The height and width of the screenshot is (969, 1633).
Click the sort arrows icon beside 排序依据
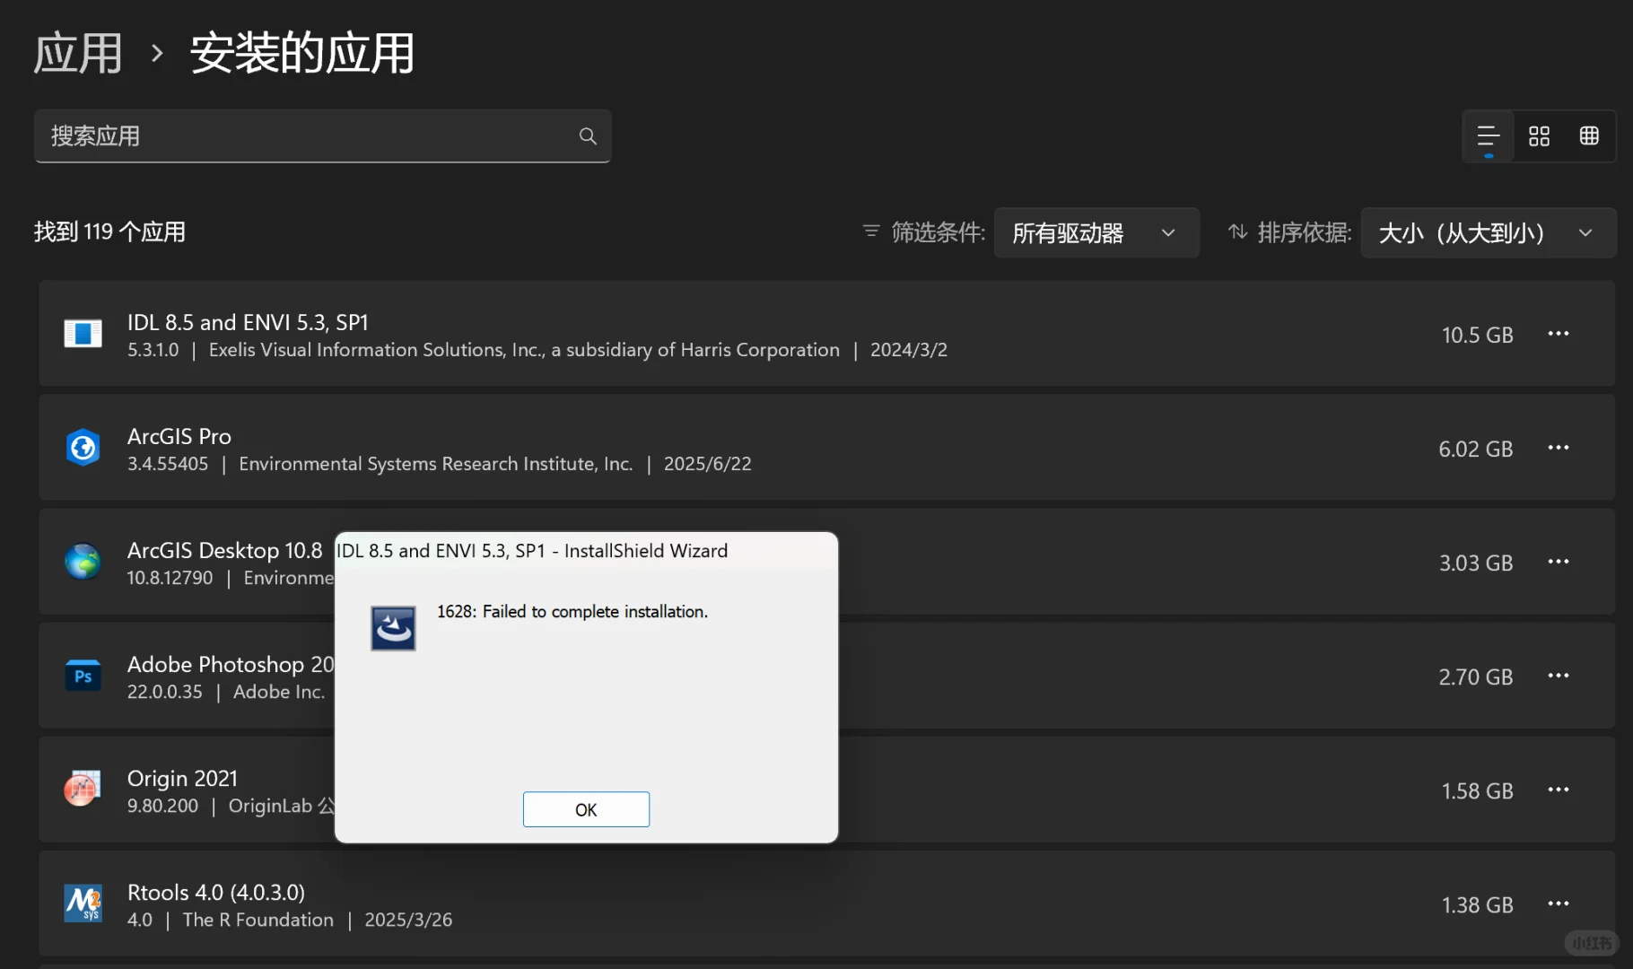pos(1237,231)
